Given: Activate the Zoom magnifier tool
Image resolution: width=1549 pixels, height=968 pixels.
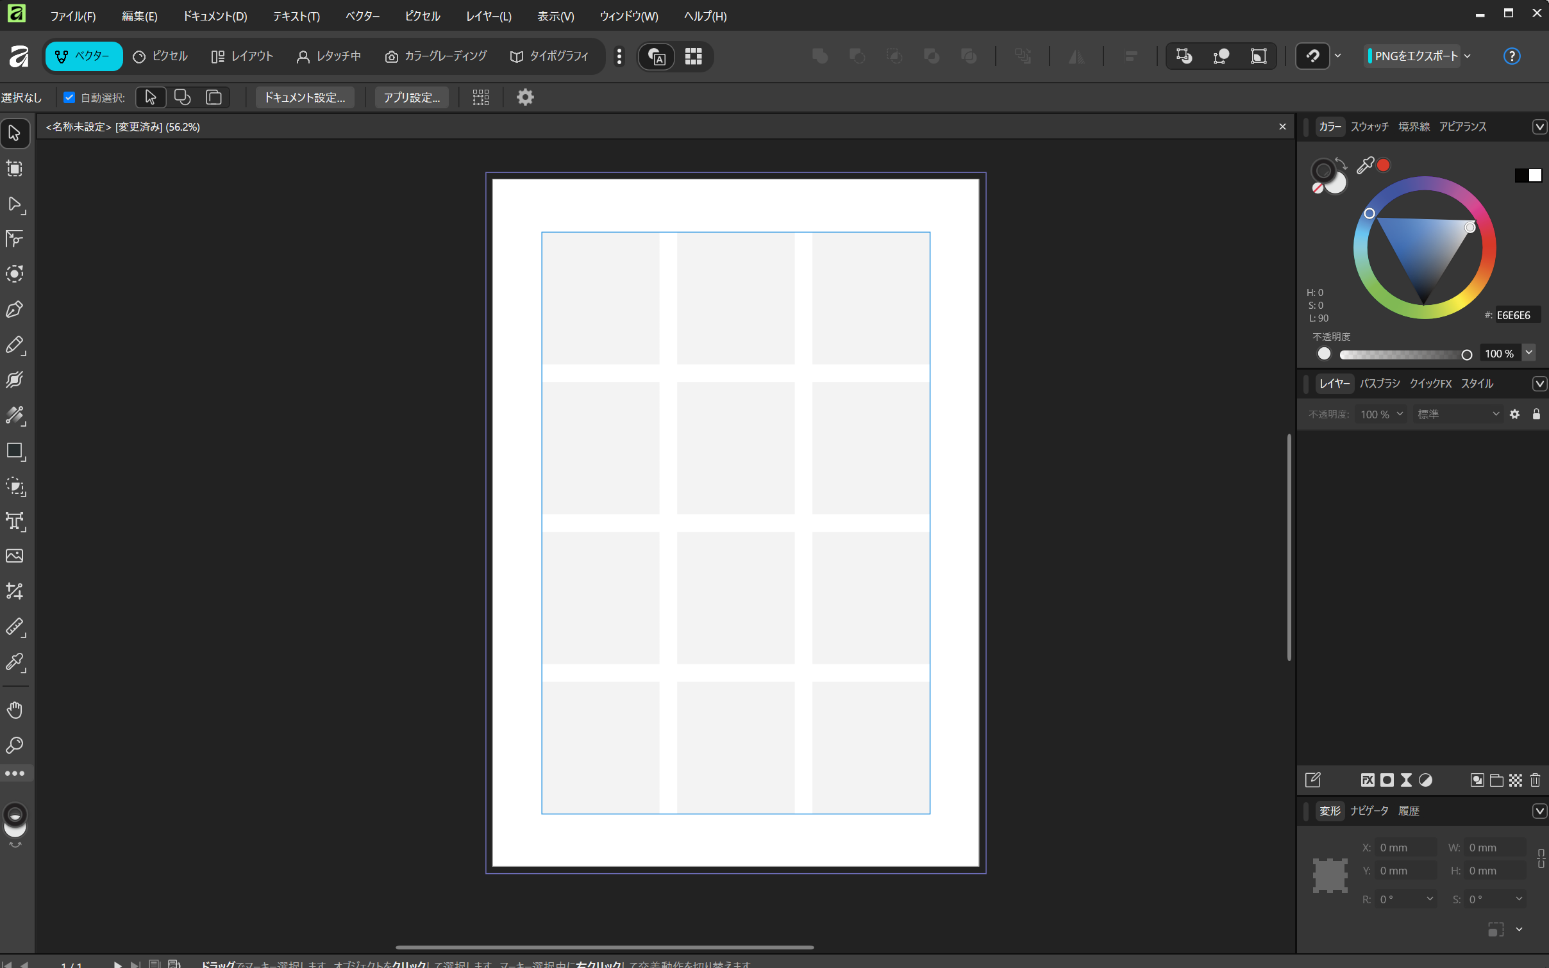Looking at the screenshot, I should 14,745.
